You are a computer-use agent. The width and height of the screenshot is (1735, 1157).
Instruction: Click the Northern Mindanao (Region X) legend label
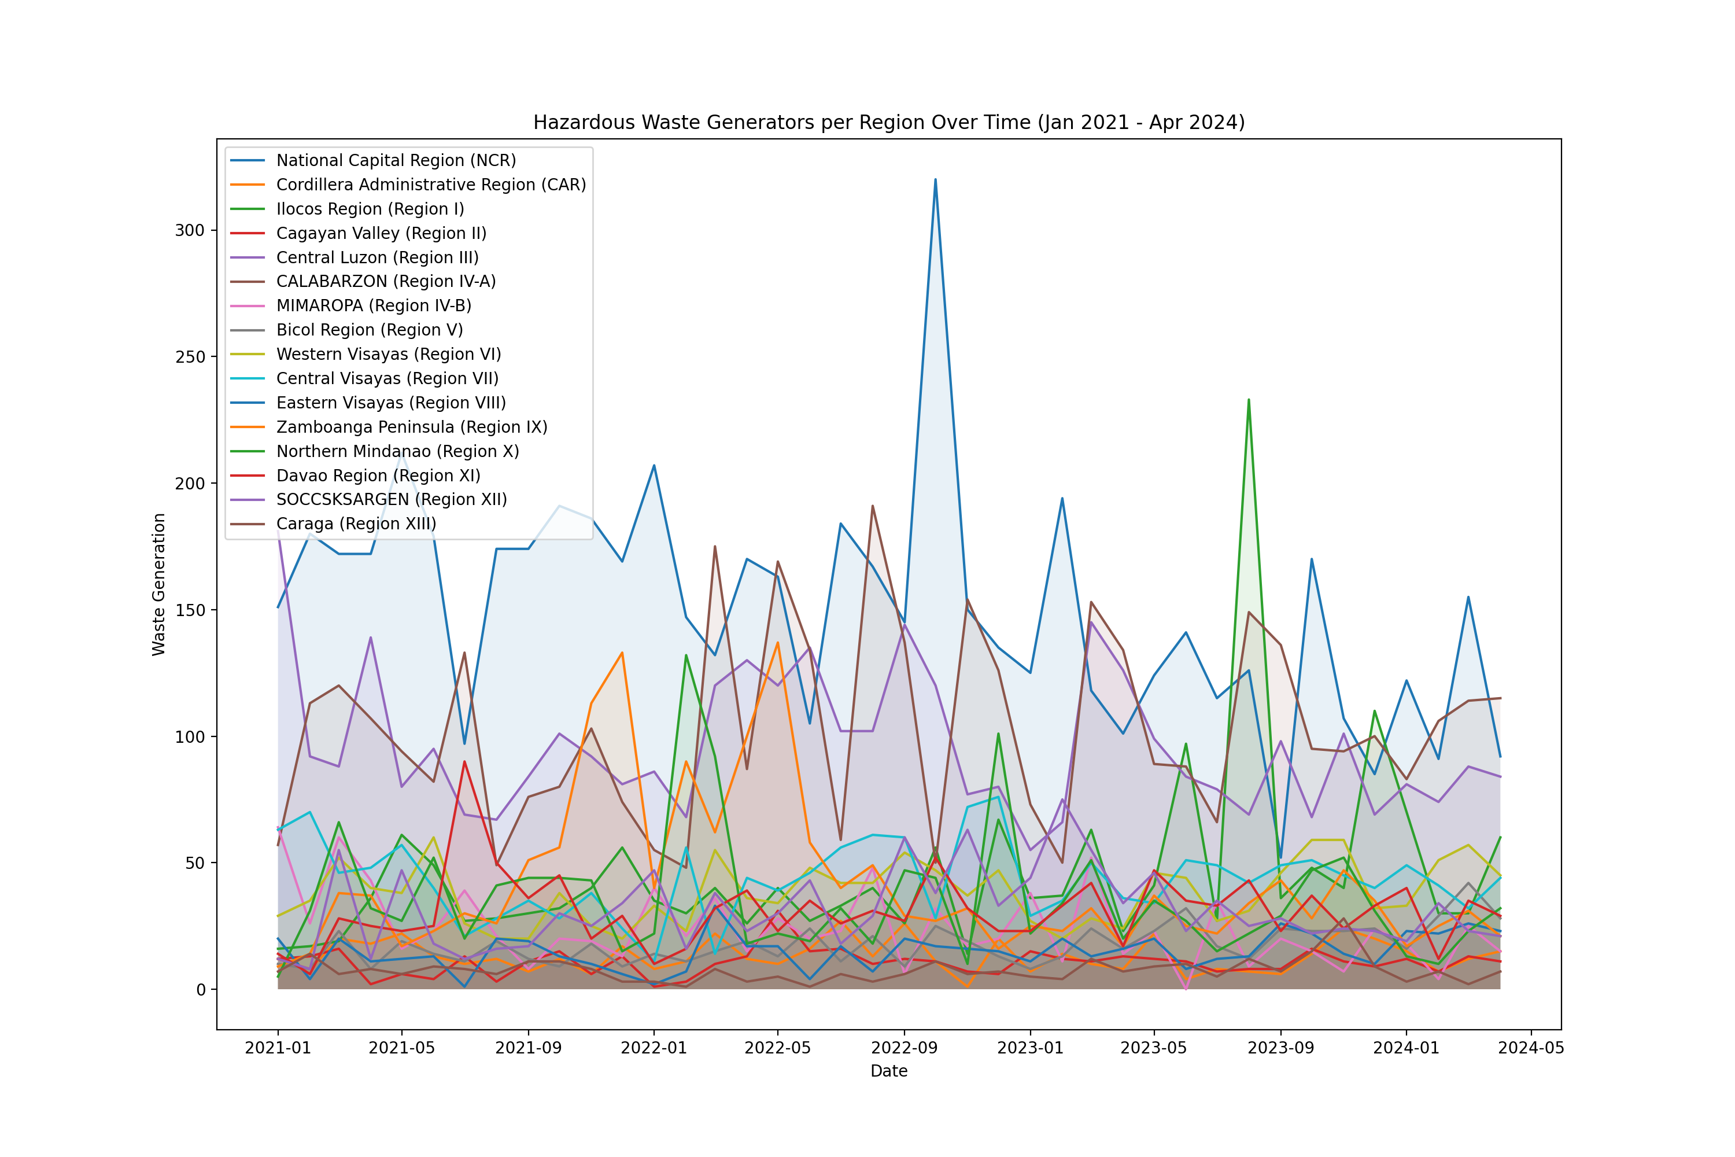pos(398,452)
